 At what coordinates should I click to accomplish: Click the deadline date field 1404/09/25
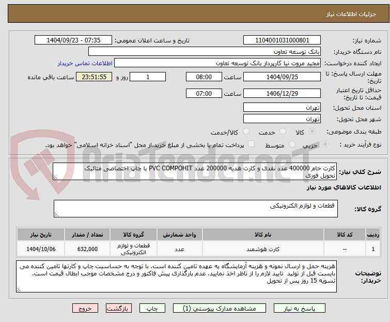click(282, 77)
